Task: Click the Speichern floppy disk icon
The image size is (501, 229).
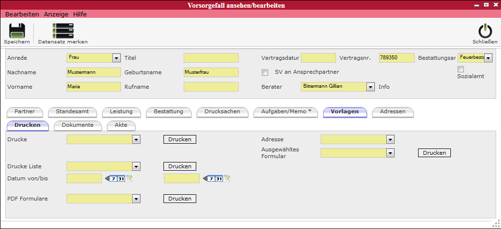Action: pyautogui.click(x=16, y=31)
